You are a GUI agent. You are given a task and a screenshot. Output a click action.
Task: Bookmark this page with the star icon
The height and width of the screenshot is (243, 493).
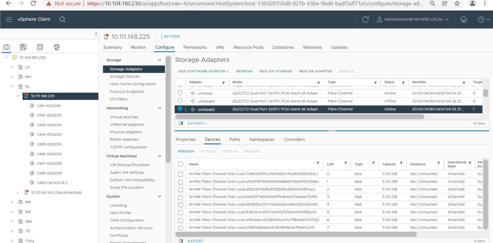(x=457, y=3)
